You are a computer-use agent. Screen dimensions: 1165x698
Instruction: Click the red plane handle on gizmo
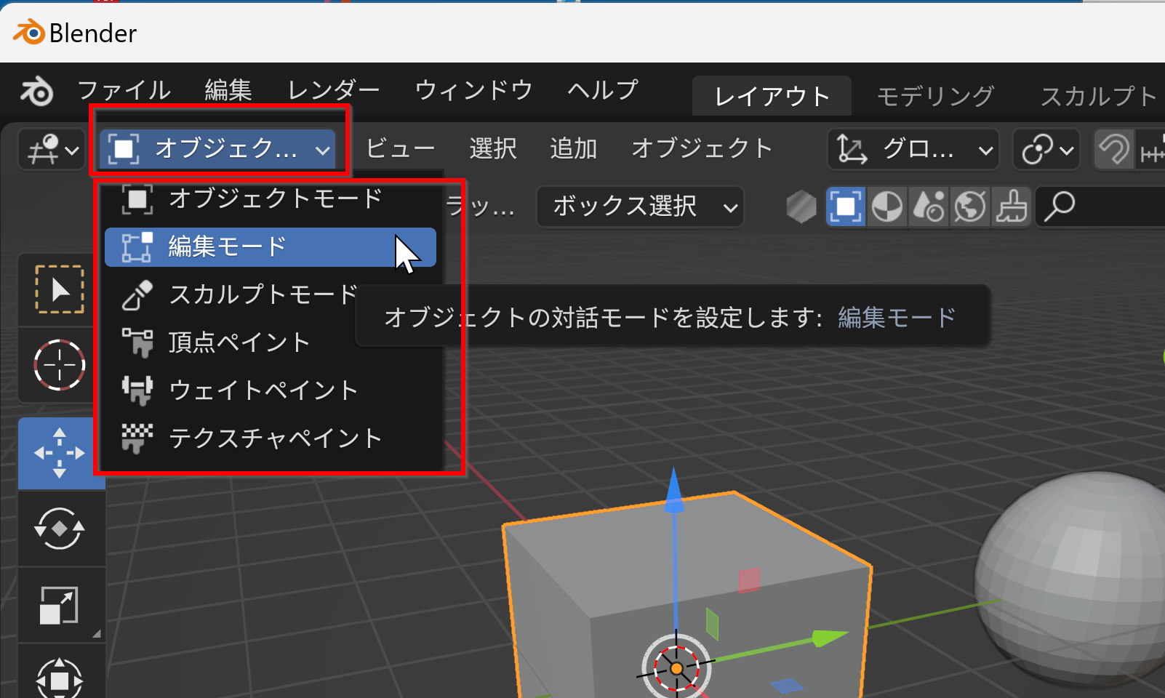pyautogui.click(x=749, y=580)
